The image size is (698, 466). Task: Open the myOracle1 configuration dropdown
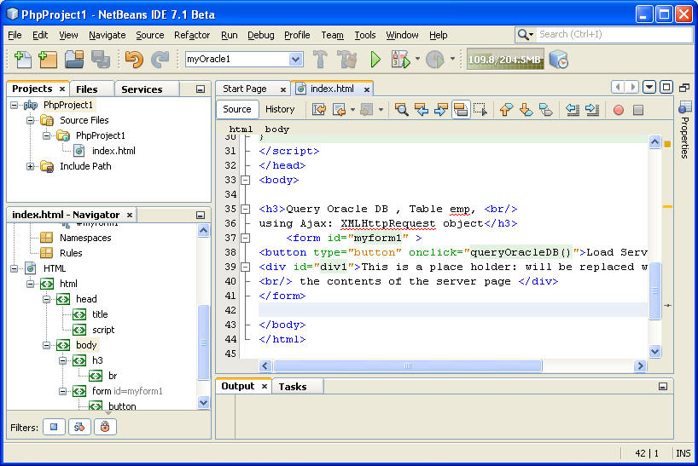point(295,59)
